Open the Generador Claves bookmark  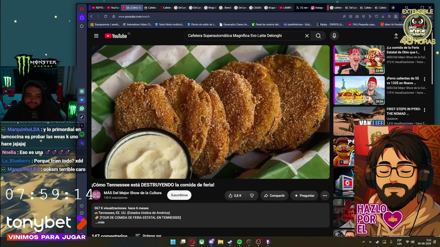point(234,24)
